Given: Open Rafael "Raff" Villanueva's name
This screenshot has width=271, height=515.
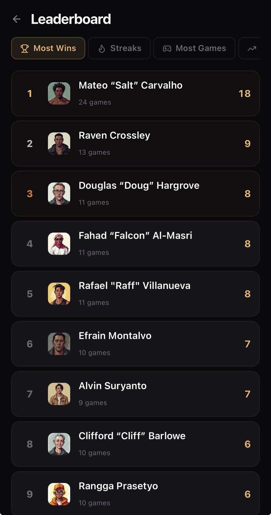Looking at the screenshot, I should click(134, 286).
